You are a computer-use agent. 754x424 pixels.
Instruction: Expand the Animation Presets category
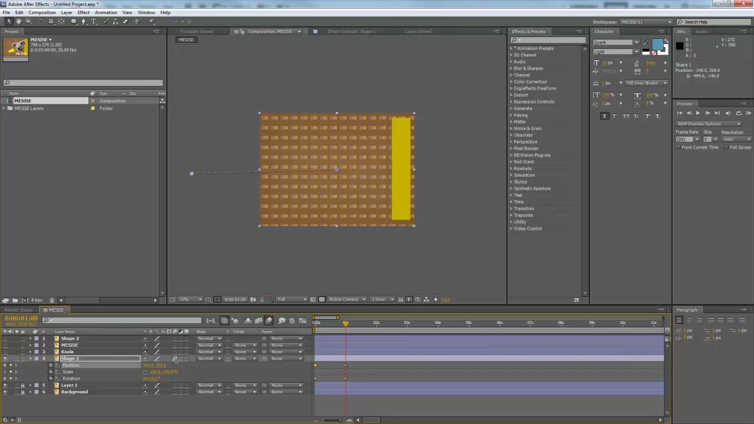click(511, 48)
